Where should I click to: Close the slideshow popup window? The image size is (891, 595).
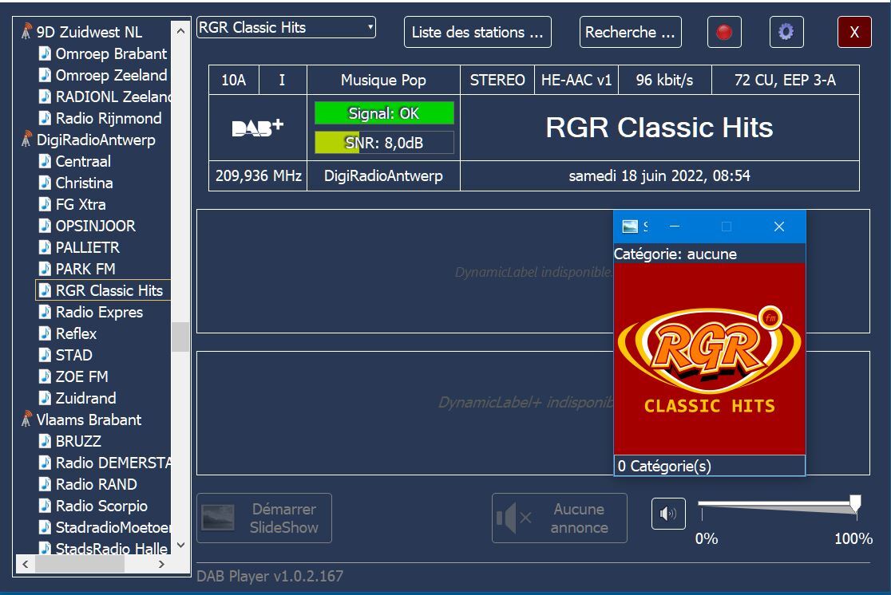point(779,227)
